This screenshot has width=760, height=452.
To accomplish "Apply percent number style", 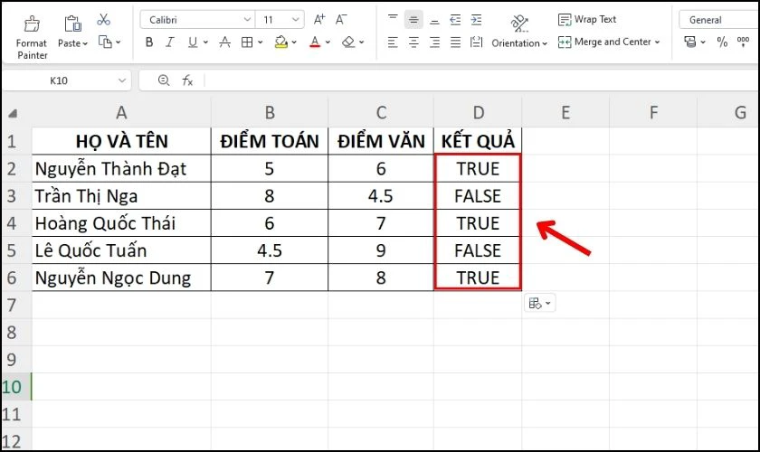I will (722, 42).
